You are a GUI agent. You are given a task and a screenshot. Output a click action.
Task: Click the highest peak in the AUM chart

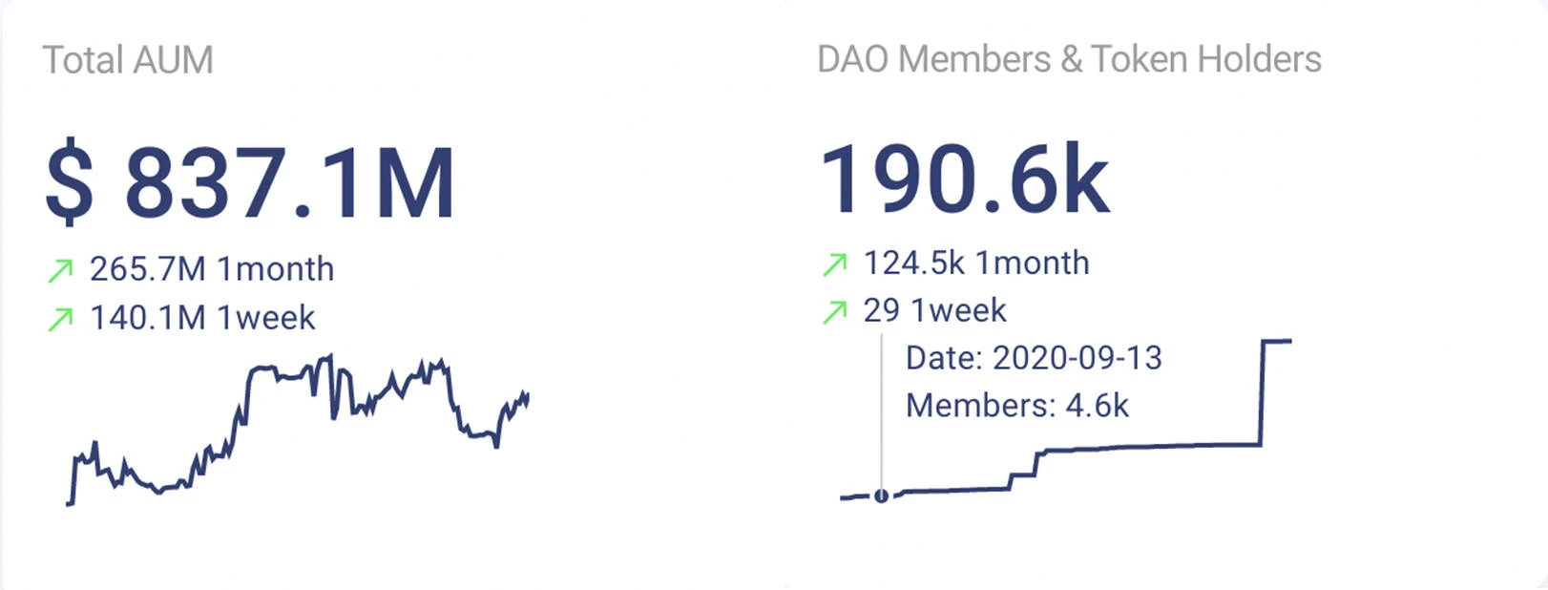click(x=329, y=358)
